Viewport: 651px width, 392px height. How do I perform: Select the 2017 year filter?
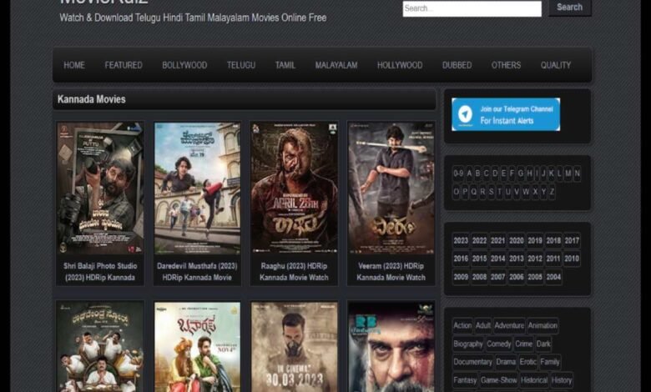[572, 240]
